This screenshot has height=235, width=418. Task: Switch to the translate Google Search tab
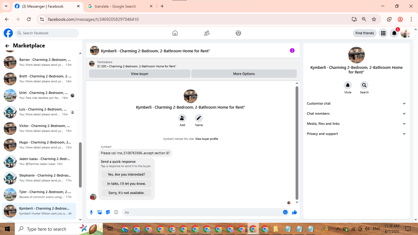click(x=120, y=6)
